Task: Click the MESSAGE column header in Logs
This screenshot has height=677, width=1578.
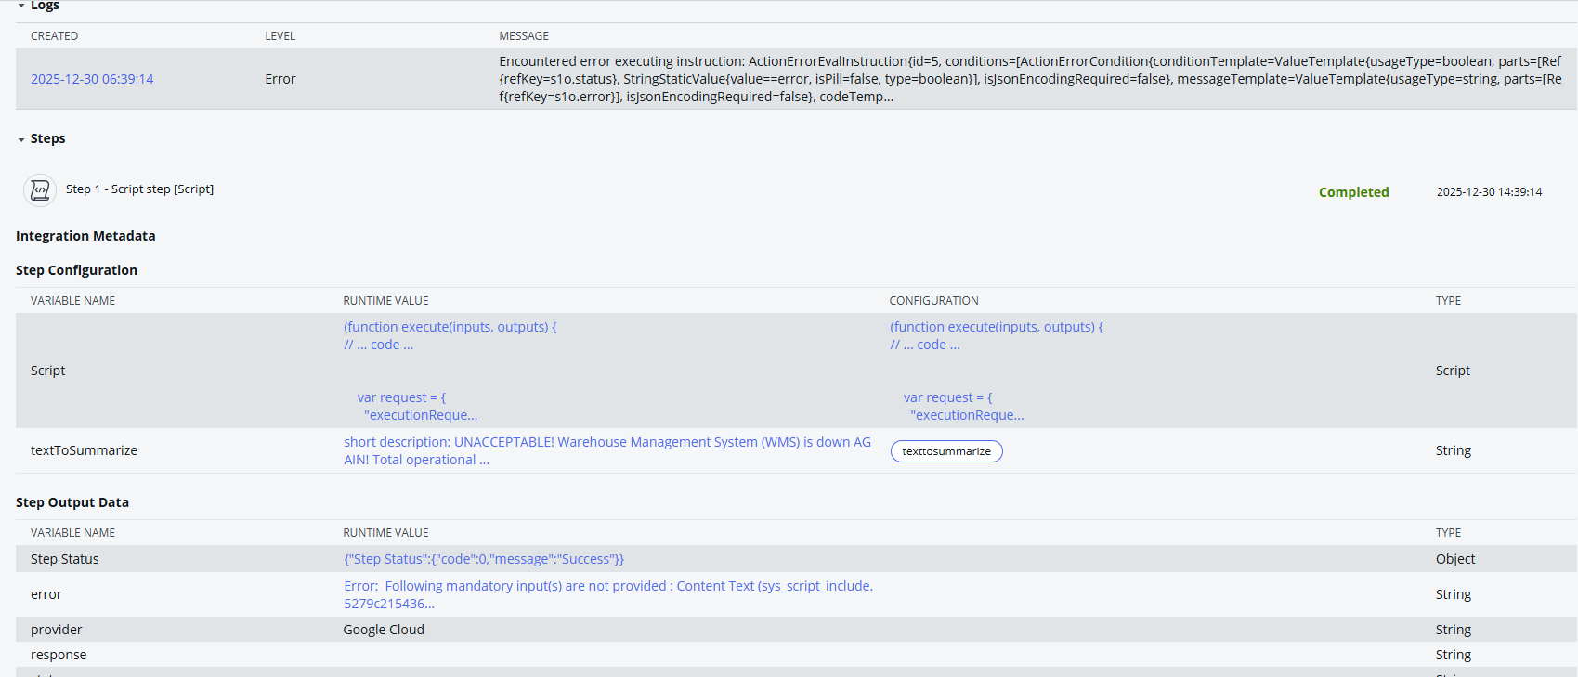Action: [524, 36]
